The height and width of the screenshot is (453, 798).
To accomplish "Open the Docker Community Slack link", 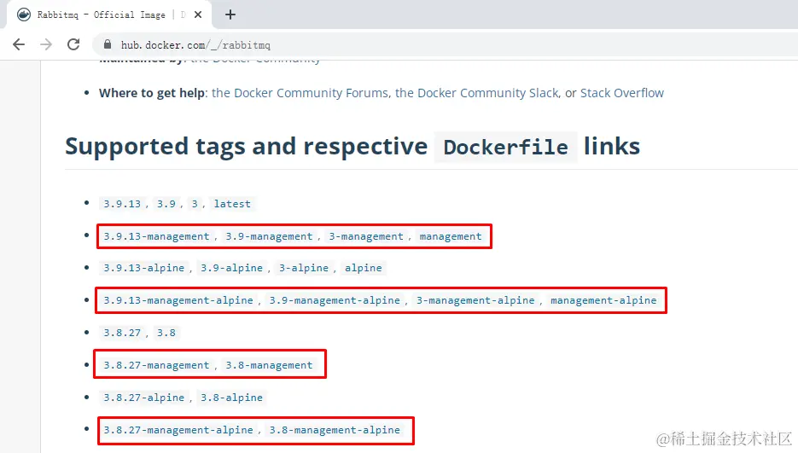I will coord(476,93).
